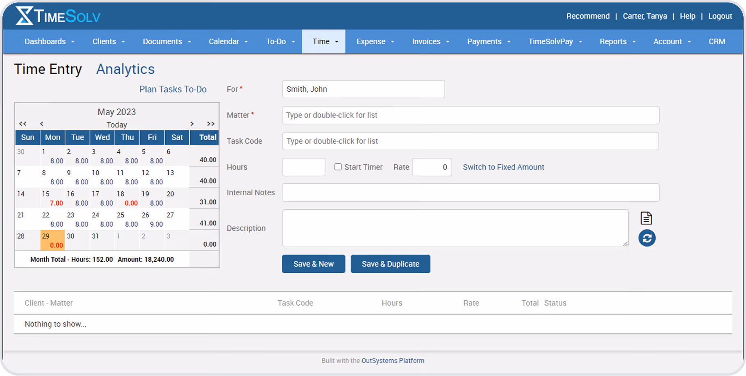Viewport: 746px width, 376px height.
Task: Click the 41.00 weekly total
Action: (x=208, y=223)
